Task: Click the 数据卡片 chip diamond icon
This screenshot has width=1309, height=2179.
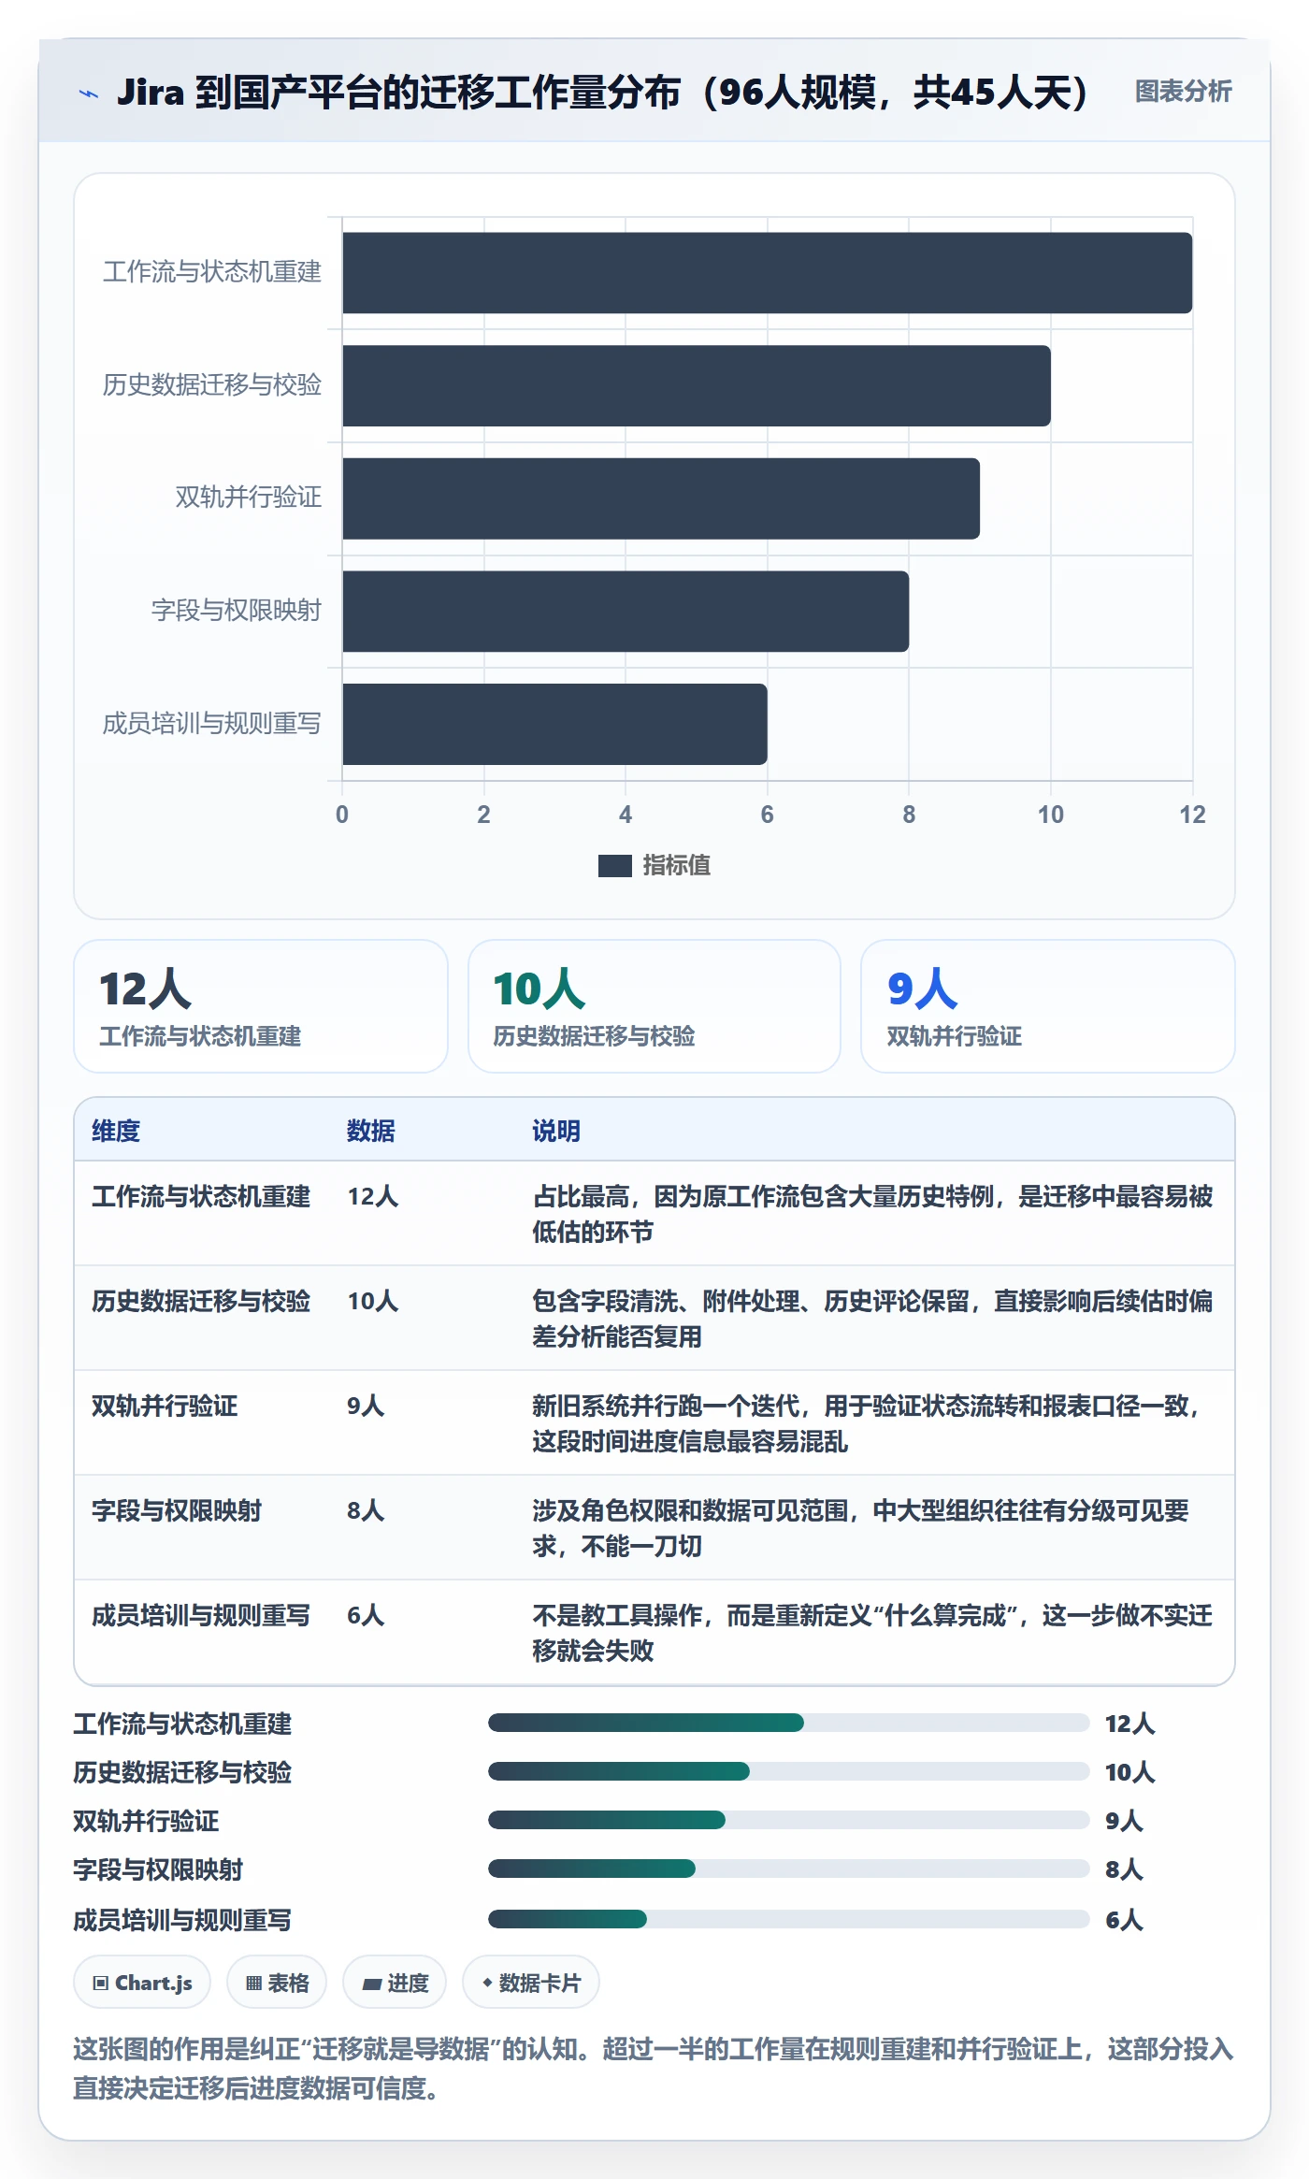Action: pos(487,1982)
